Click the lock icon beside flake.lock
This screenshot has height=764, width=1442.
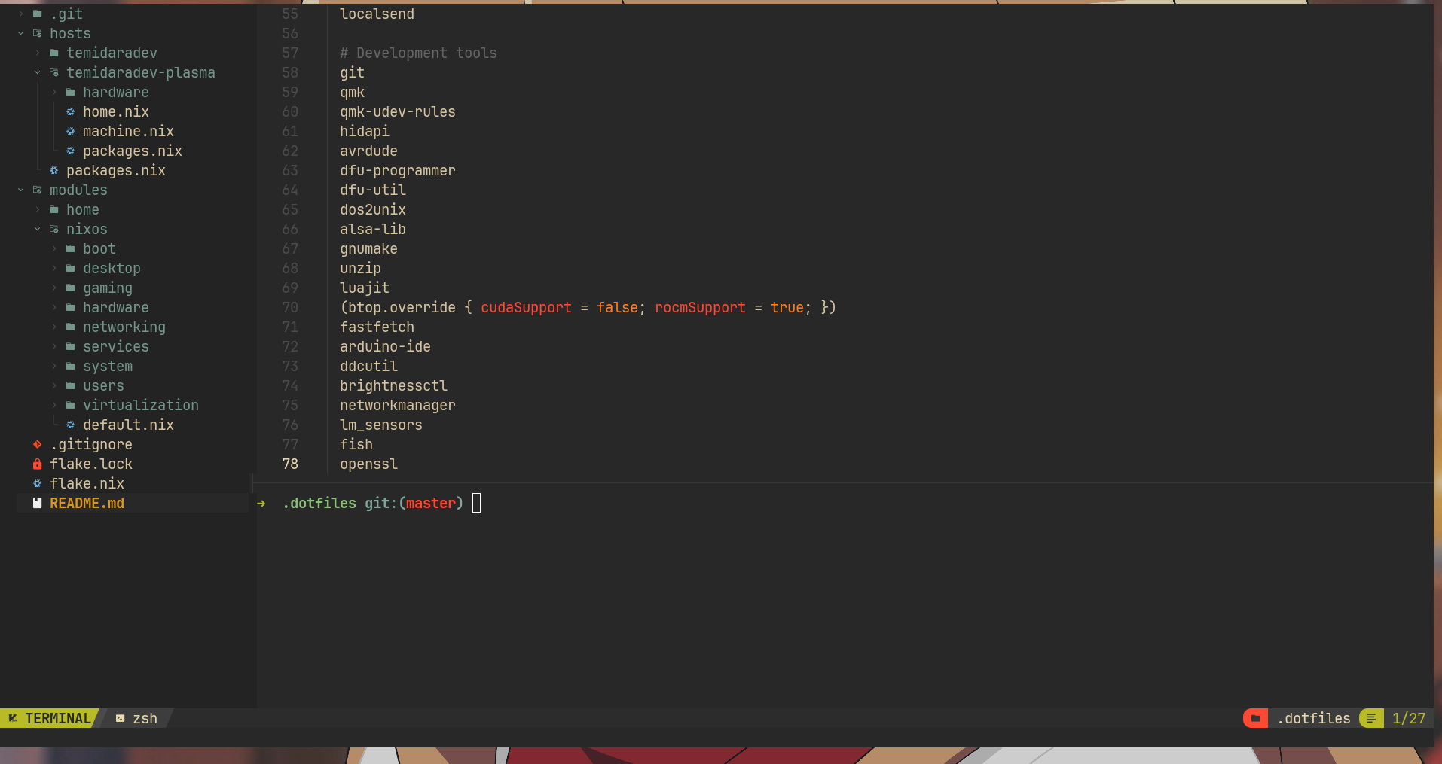click(x=37, y=464)
